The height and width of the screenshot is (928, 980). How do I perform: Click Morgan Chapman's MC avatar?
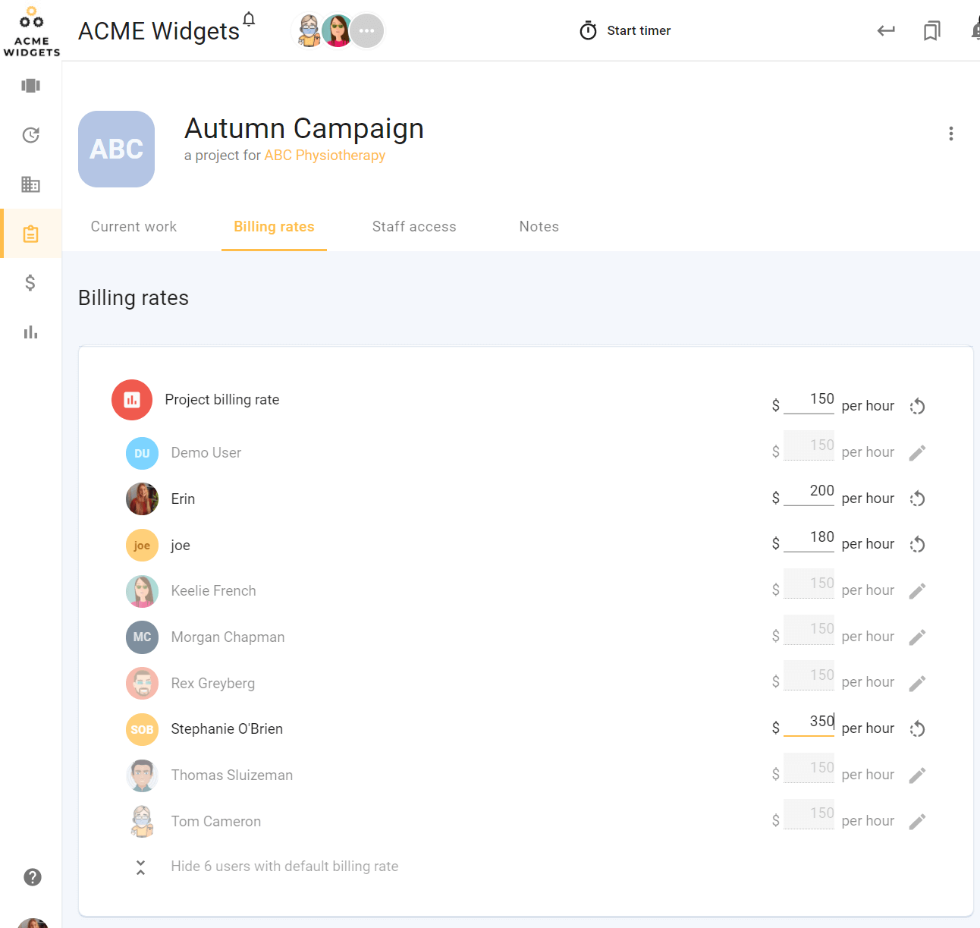coord(142,637)
